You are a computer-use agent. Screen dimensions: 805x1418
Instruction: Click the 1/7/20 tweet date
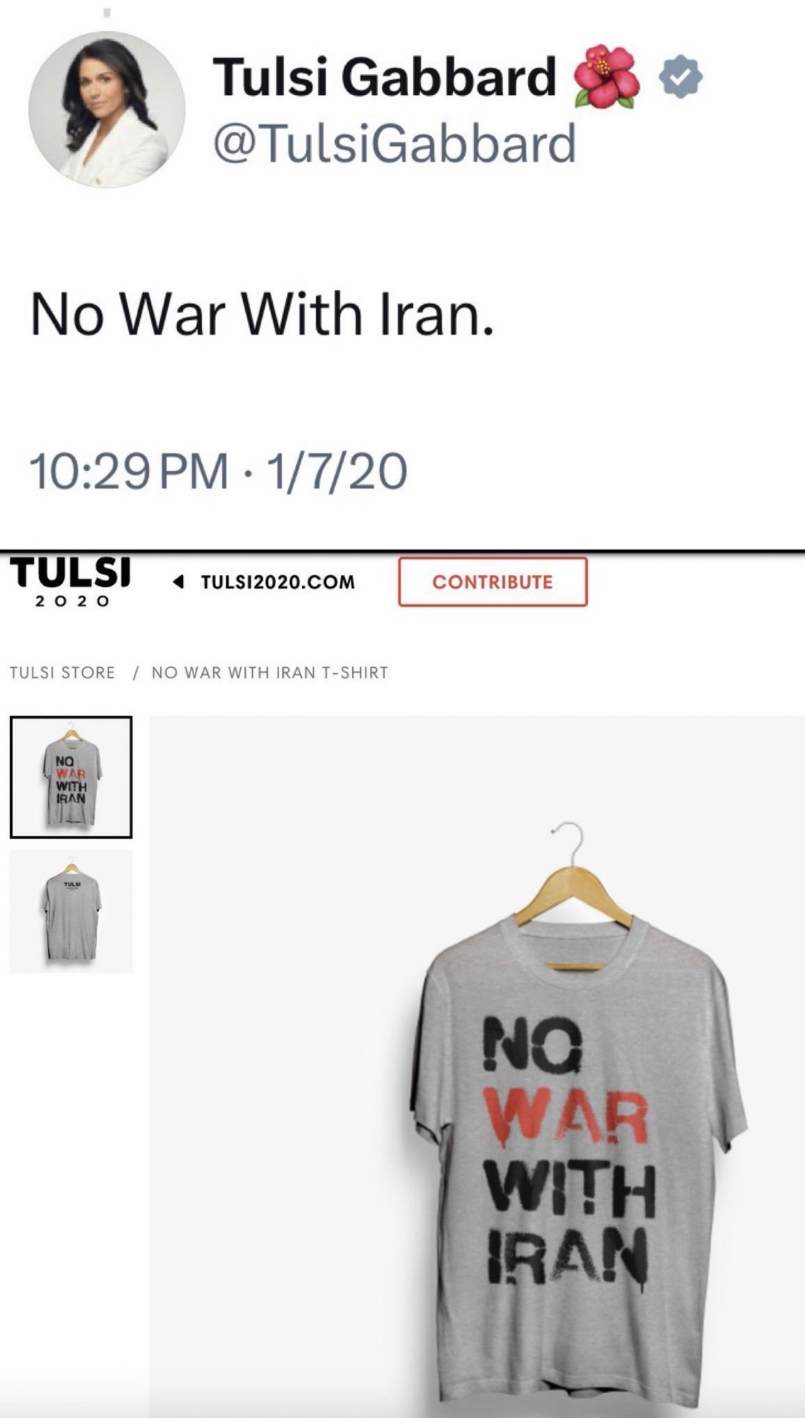(336, 471)
